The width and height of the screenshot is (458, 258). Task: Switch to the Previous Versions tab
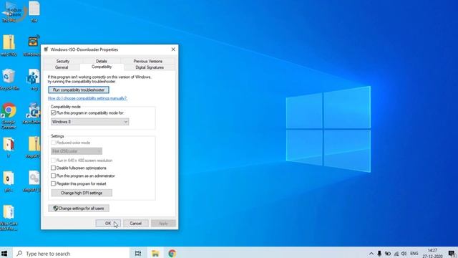tap(148, 61)
